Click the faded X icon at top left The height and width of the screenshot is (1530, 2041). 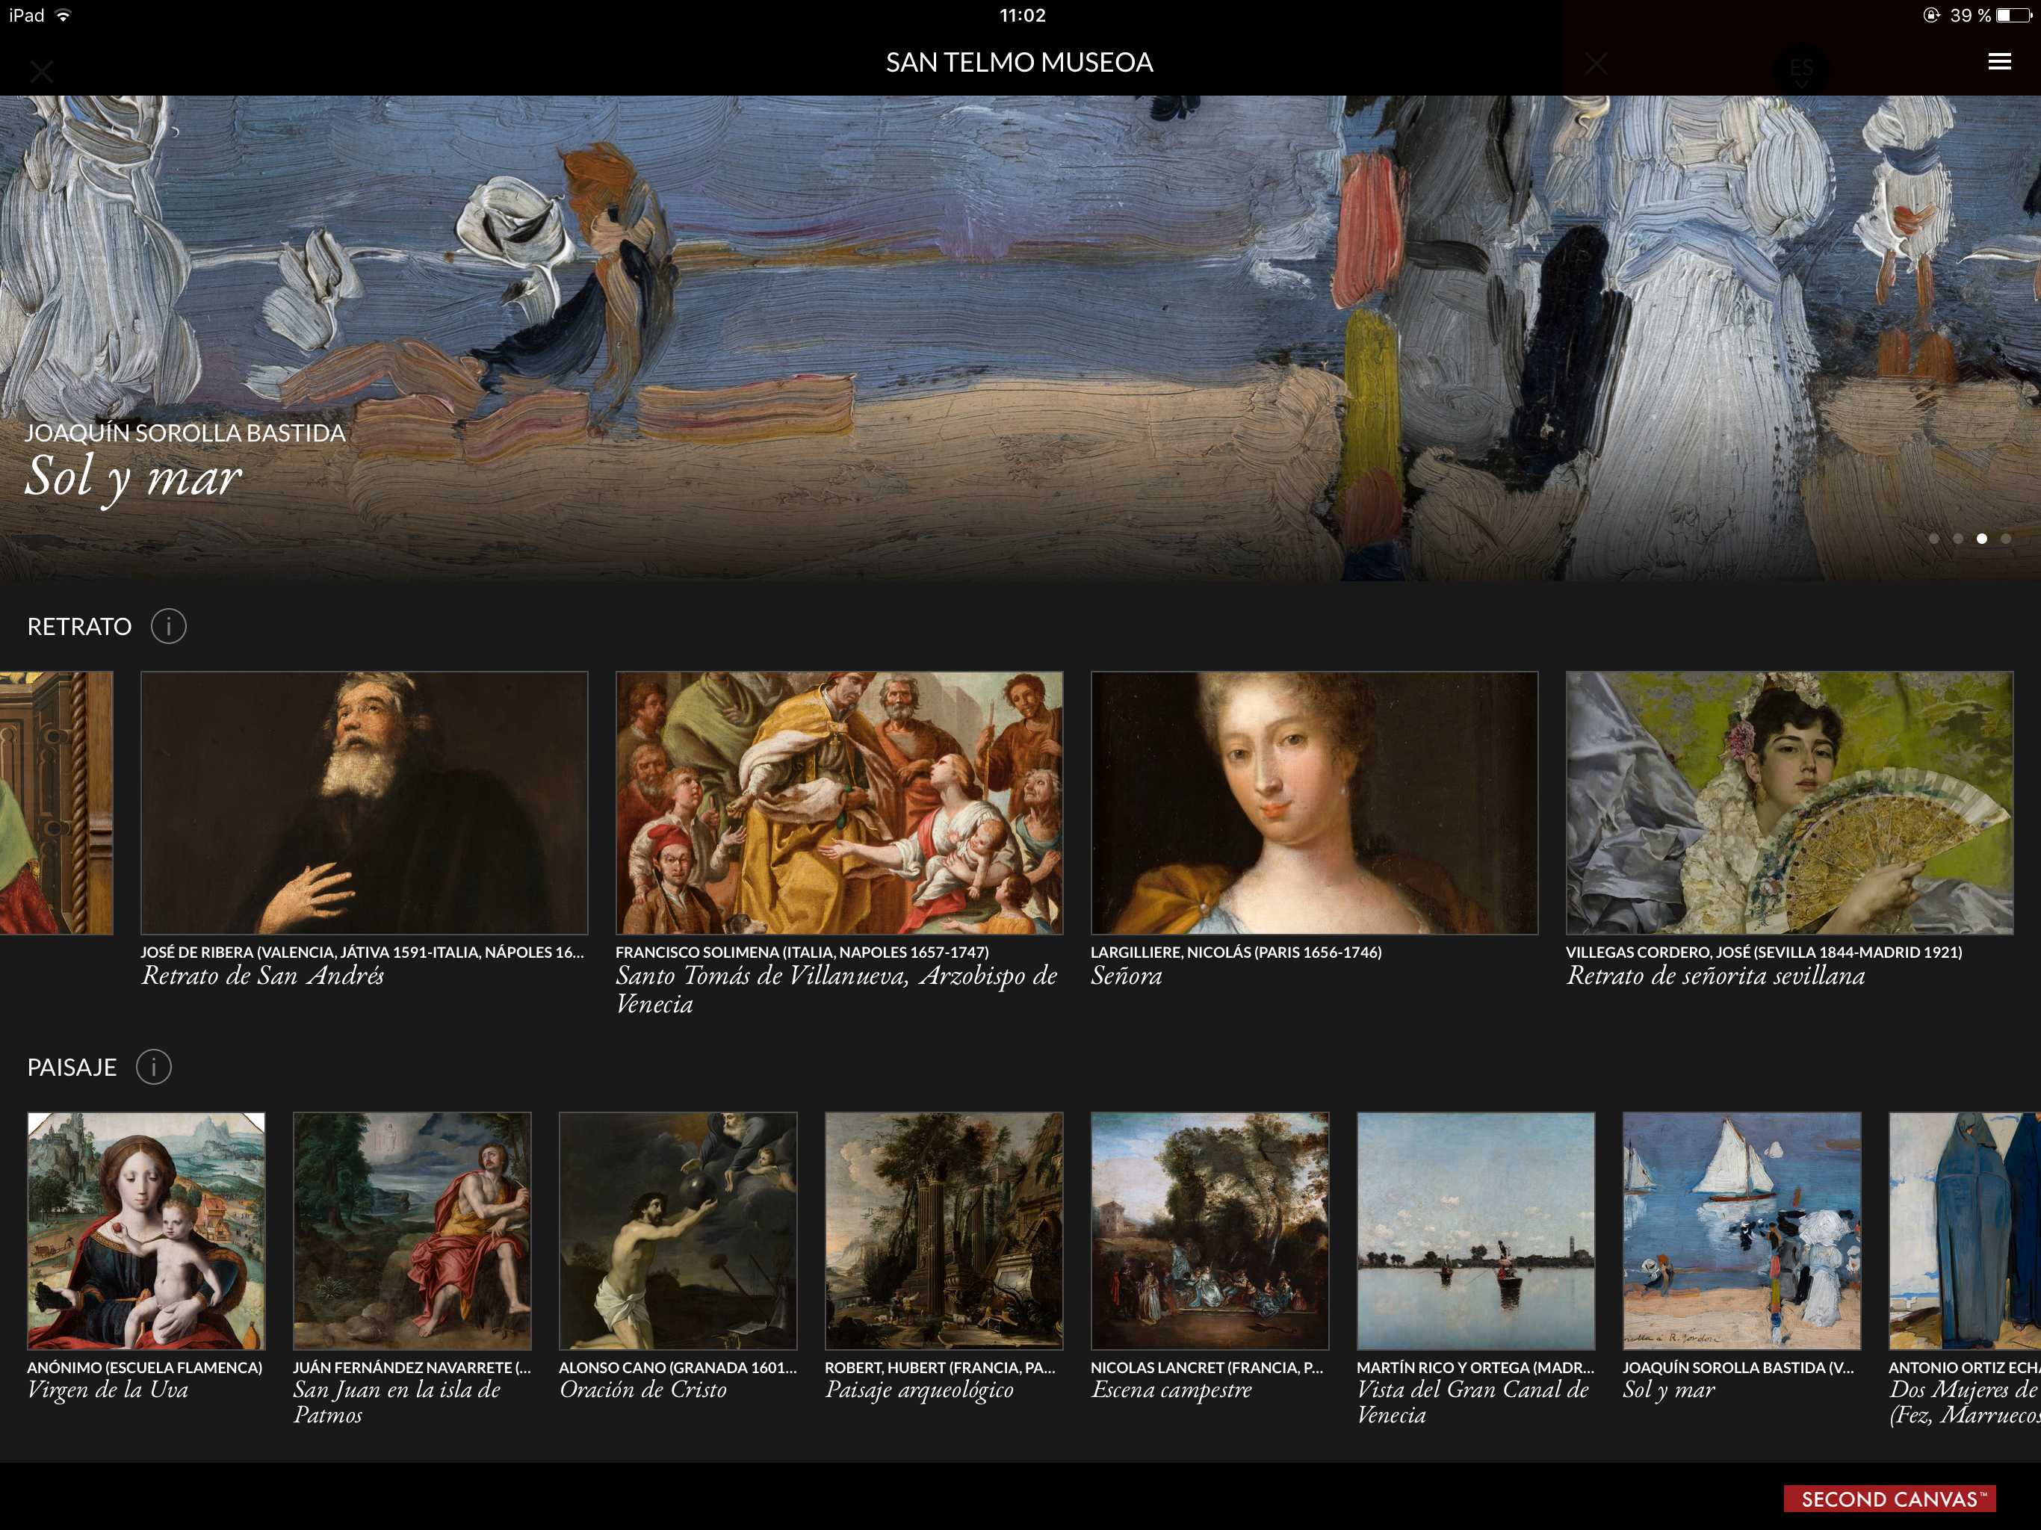coord(42,71)
